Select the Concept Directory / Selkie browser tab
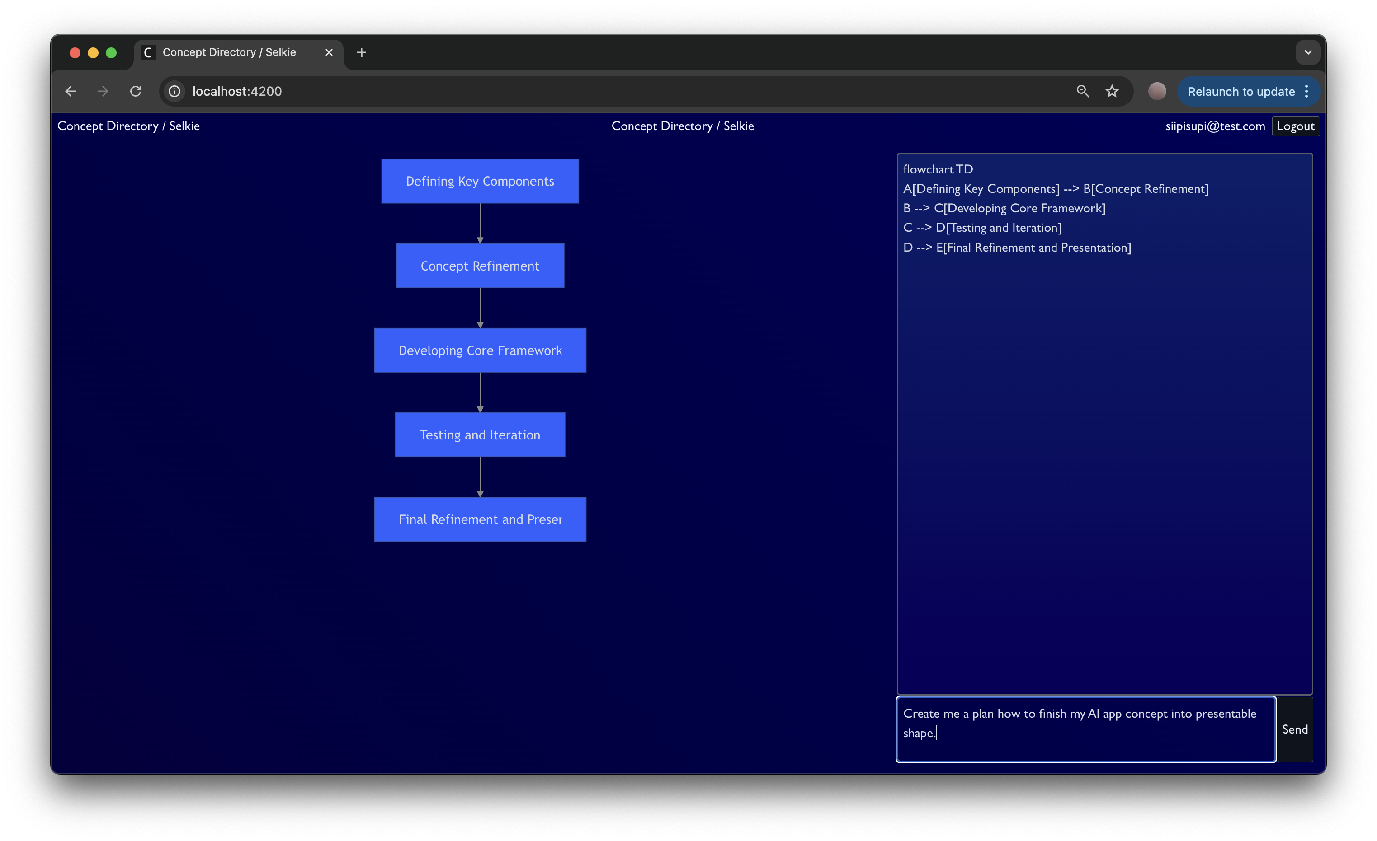This screenshot has height=841, width=1377. coord(239,52)
